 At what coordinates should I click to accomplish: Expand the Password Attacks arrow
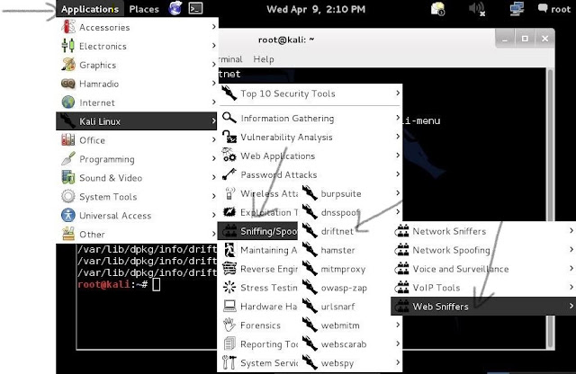(398, 174)
